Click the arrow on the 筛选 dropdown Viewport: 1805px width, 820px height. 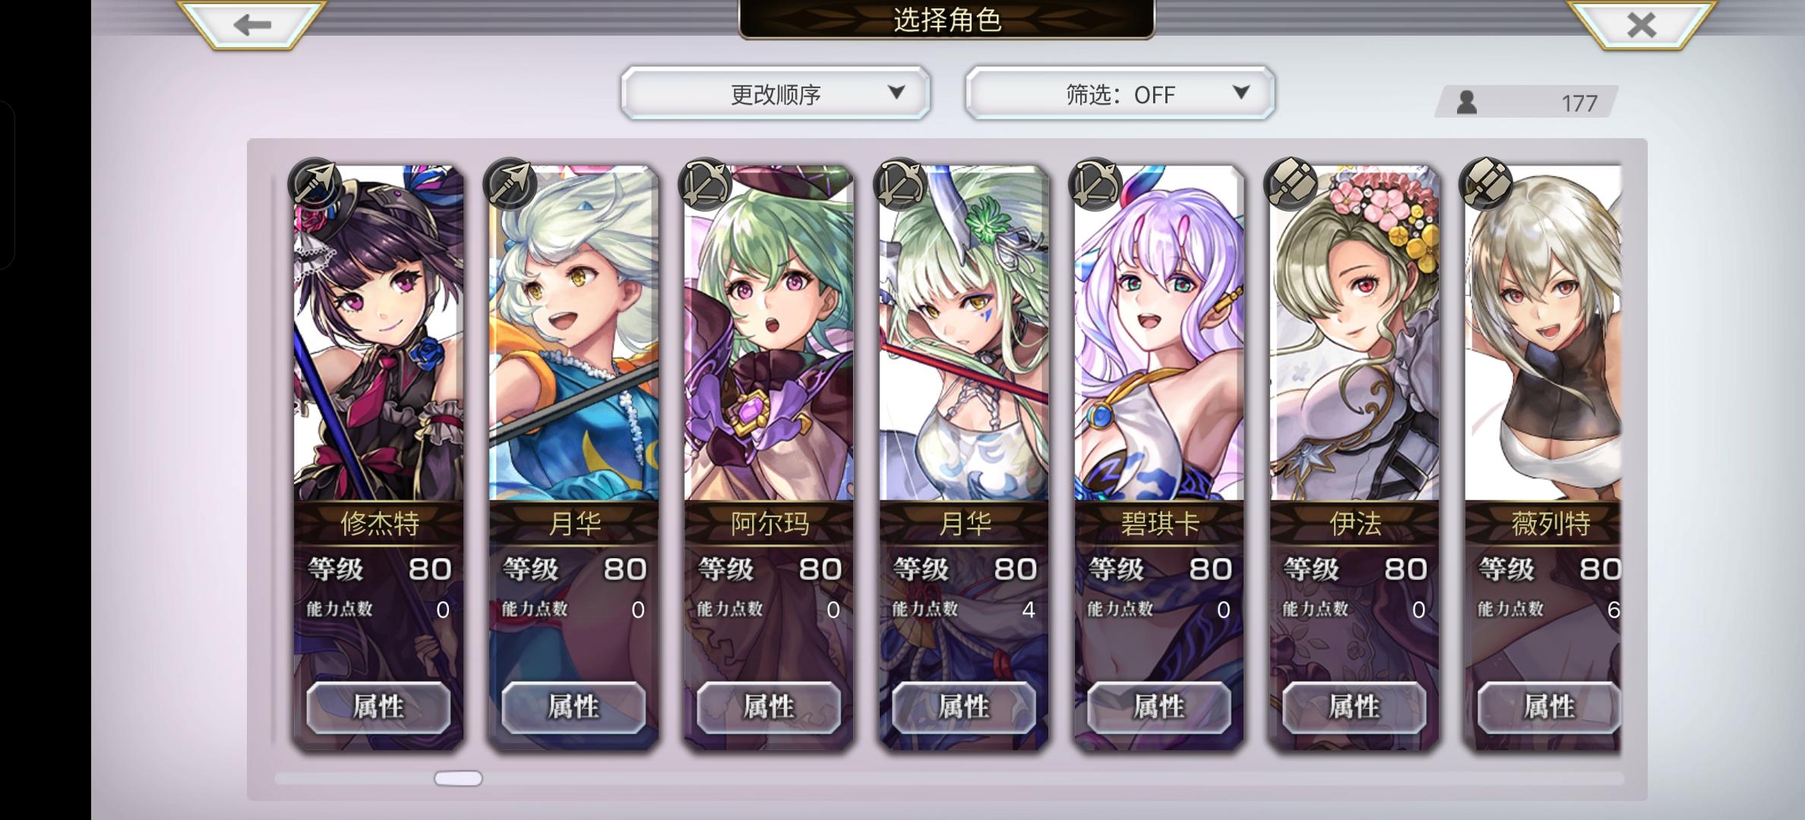[1241, 93]
